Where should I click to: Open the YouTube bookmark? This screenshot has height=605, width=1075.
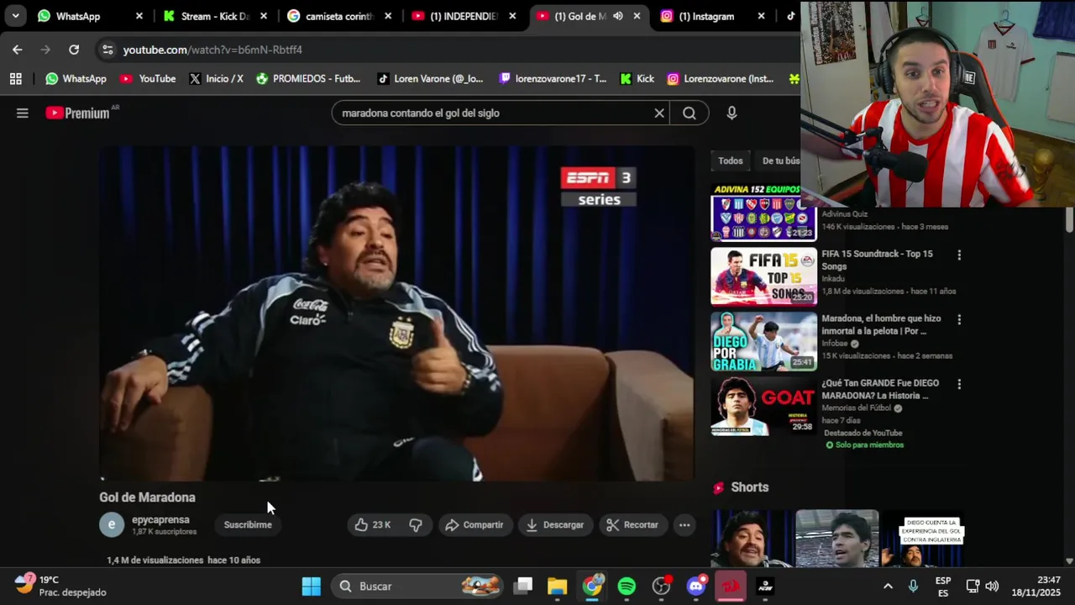148,78
